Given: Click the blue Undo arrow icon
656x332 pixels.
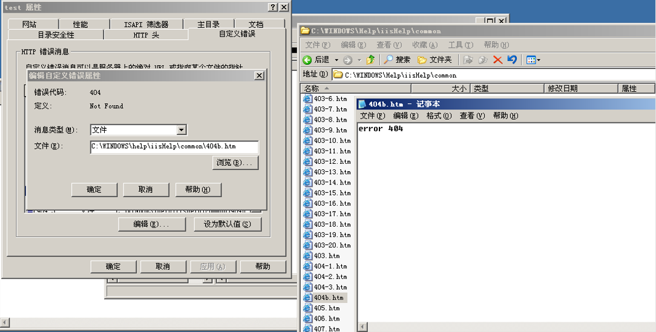Looking at the screenshot, I should (512, 60).
